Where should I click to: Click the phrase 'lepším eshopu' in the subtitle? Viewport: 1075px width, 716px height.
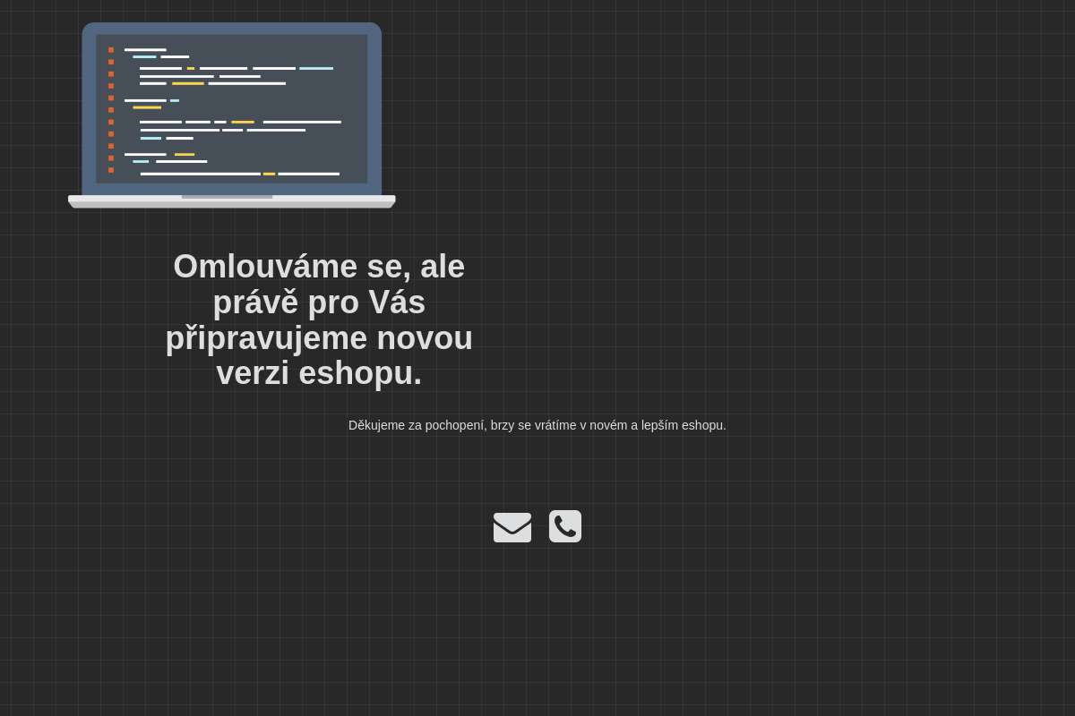[682, 425]
